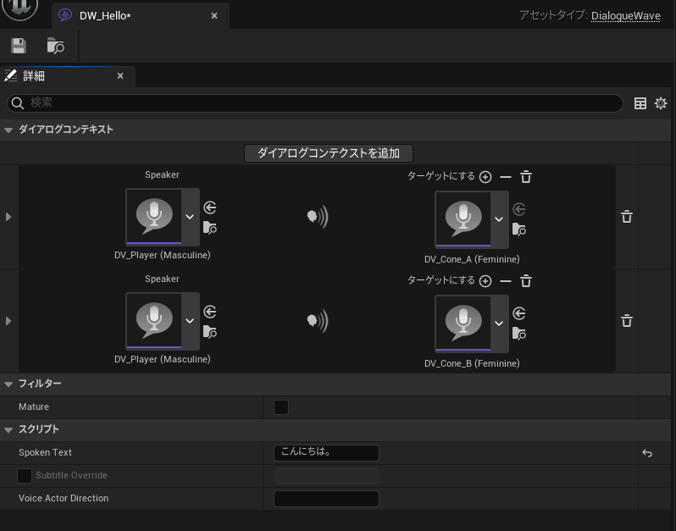Remove last target in first dialogue context
676x531 pixels.
click(505, 177)
